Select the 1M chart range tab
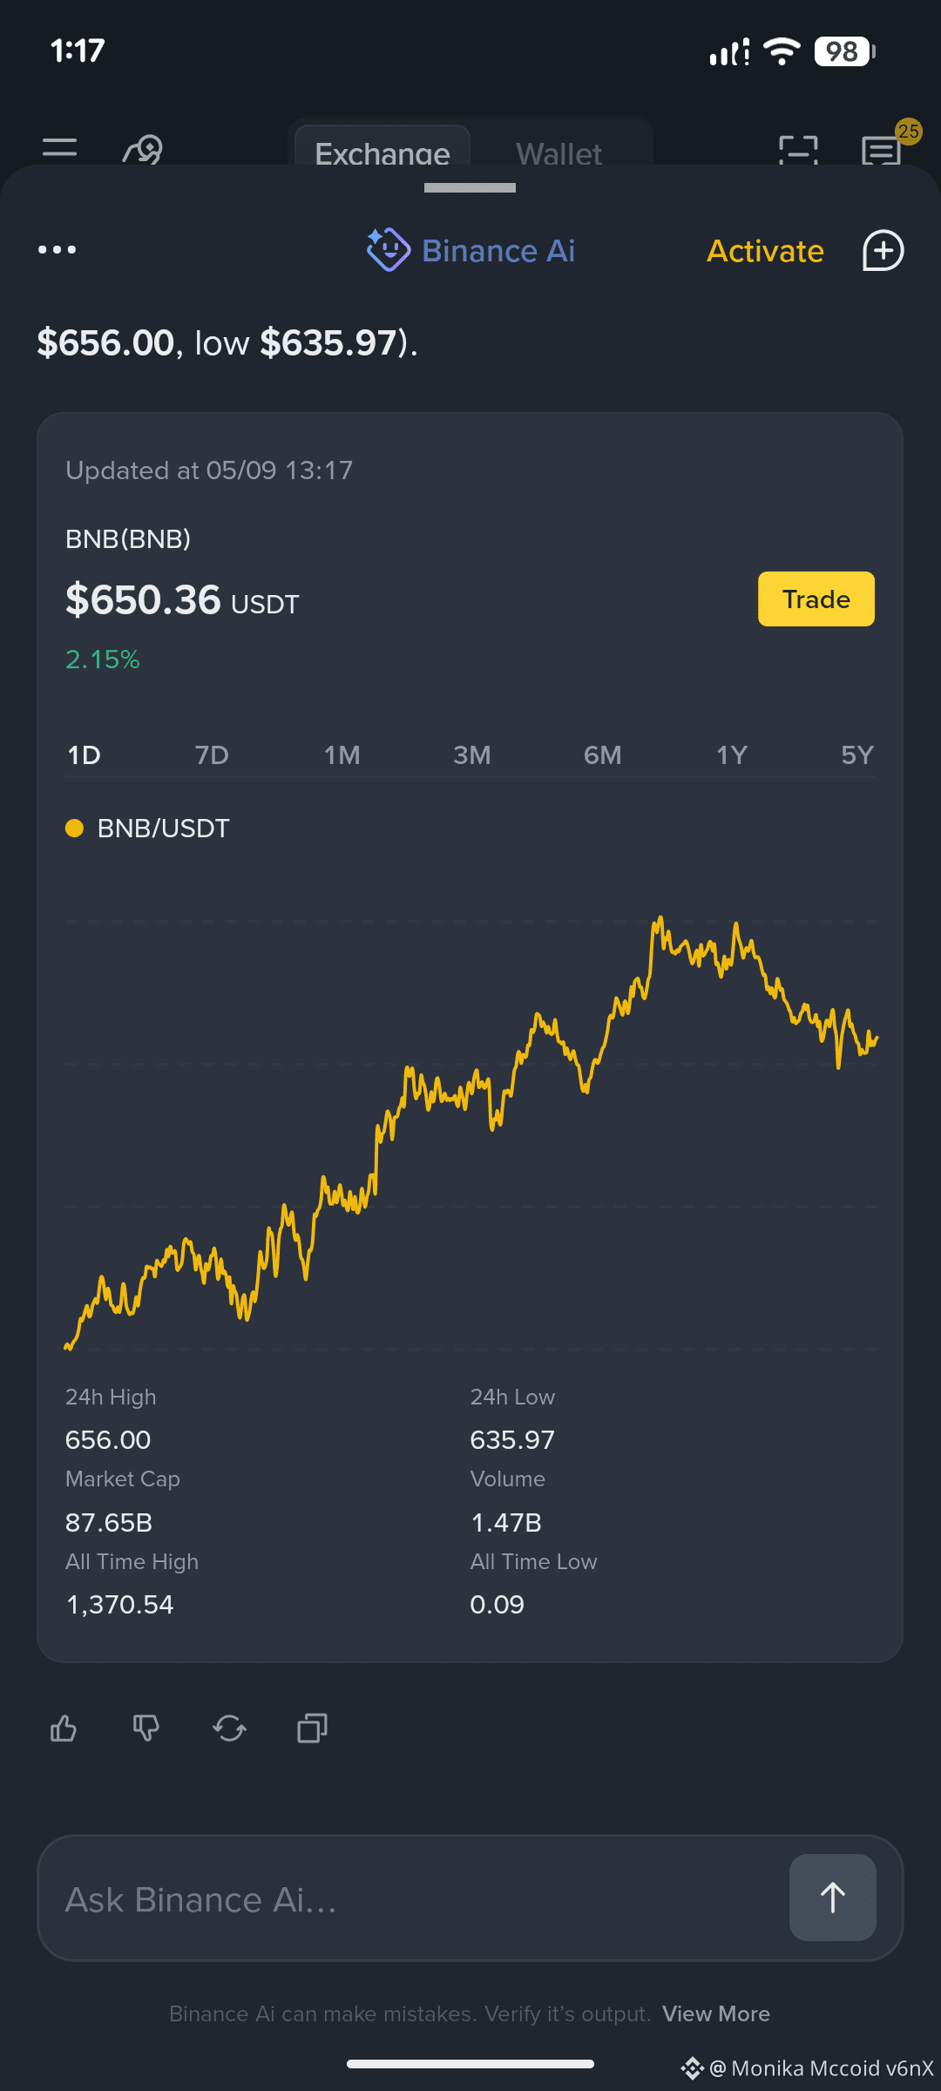941x2091 pixels. (x=342, y=755)
